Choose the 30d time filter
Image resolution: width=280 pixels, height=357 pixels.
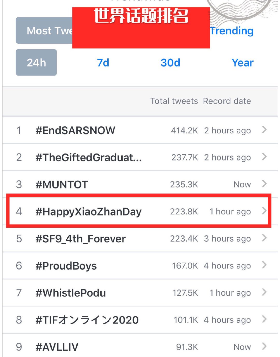(170, 63)
